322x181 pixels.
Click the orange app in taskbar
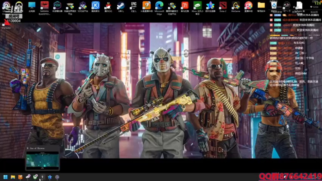coord(20,177)
